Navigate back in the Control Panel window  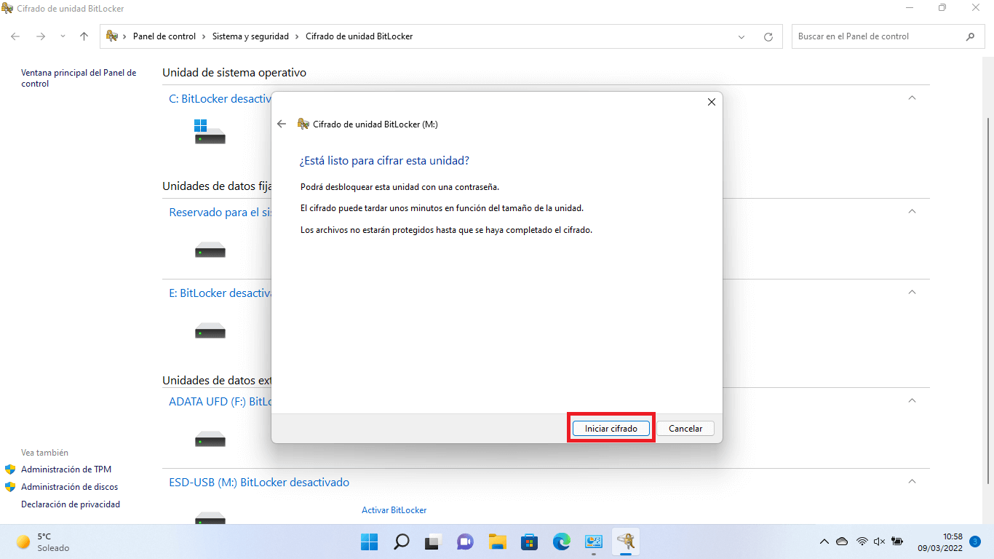(x=16, y=36)
